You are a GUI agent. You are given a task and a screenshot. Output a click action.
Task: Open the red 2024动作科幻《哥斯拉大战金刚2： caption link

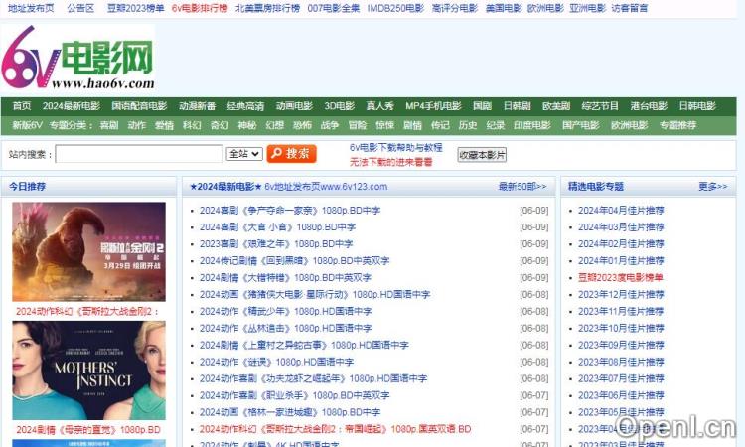click(87, 312)
